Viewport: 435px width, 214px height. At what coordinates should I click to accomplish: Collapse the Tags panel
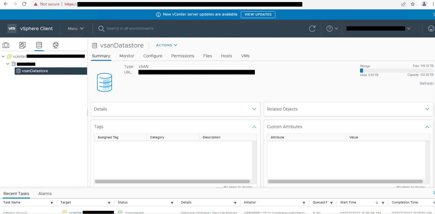(x=254, y=127)
